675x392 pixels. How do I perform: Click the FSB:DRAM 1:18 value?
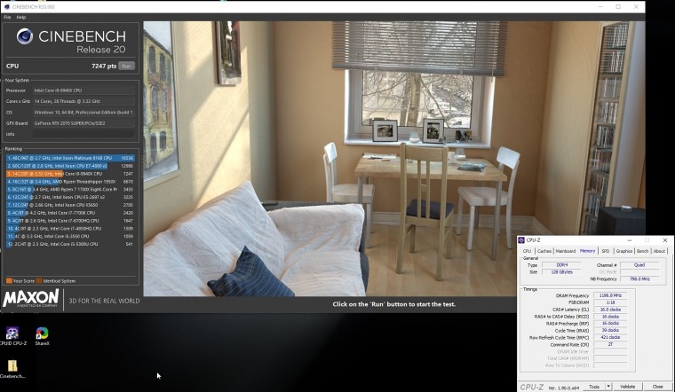click(x=610, y=302)
